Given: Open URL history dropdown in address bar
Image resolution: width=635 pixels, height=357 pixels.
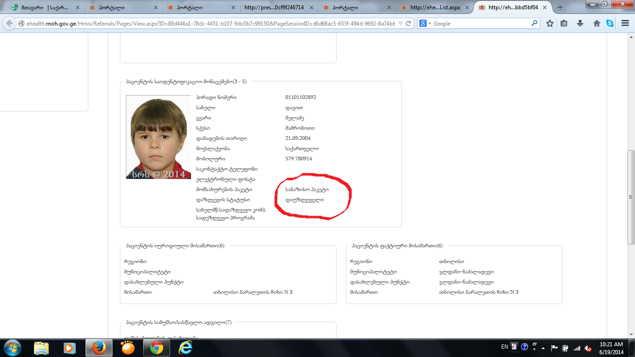Looking at the screenshot, I should 400,24.
